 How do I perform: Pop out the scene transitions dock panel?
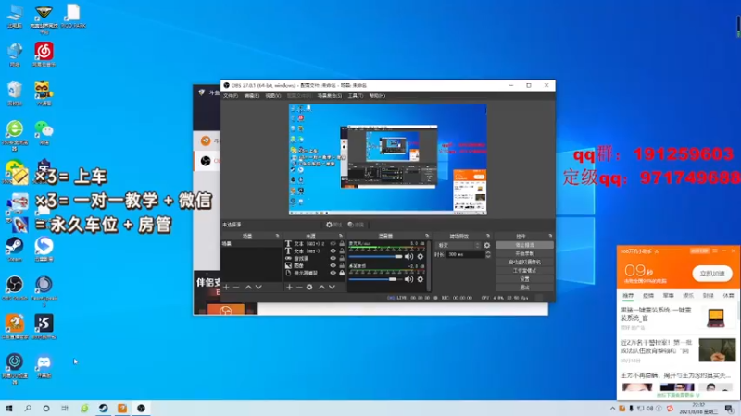click(x=488, y=236)
